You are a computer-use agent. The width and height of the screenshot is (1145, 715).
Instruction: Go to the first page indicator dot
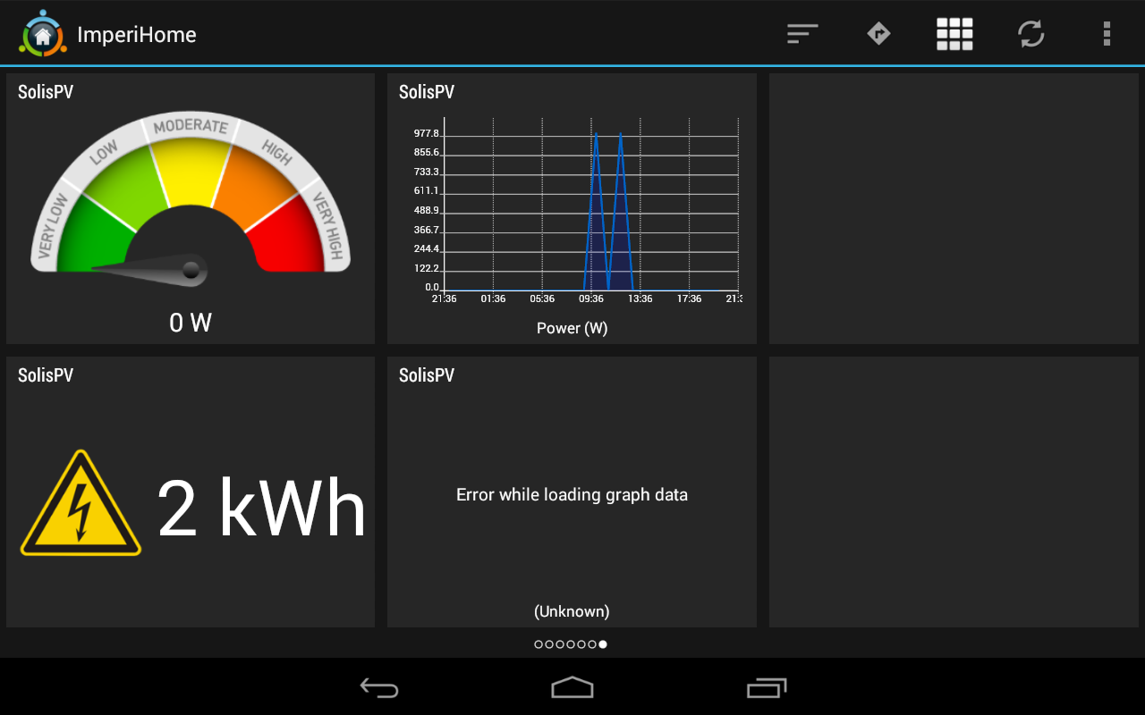pos(539,643)
